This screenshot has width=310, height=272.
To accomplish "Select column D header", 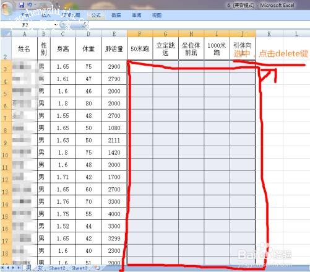I will click(x=88, y=33).
